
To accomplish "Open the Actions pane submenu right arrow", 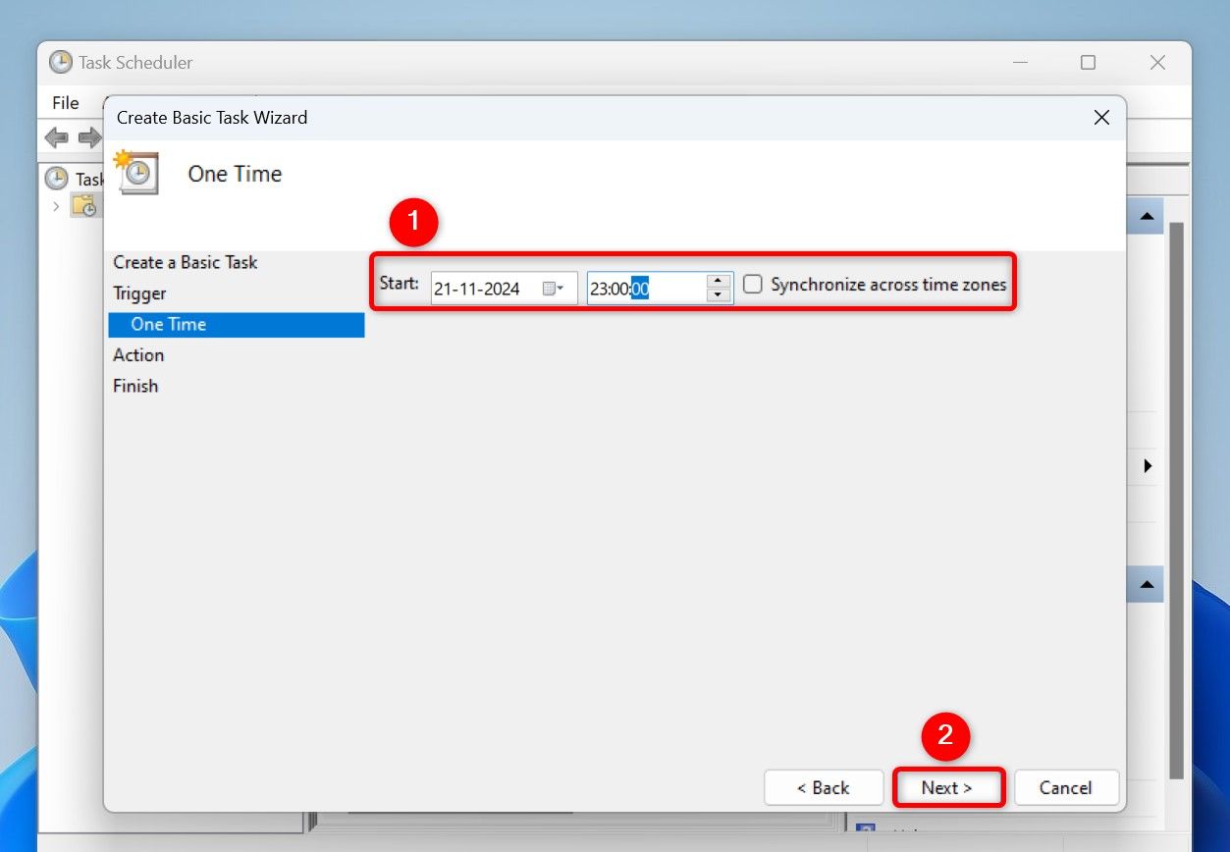I will pos(1148,466).
